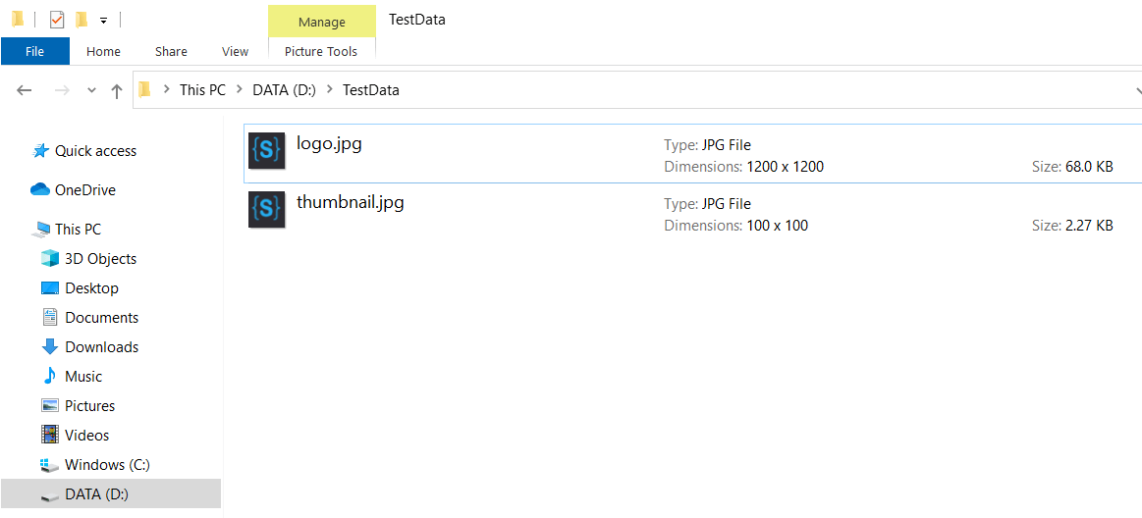Select the thumbnail.jpg file name
This screenshot has width=1142, height=518.
click(351, 201)
